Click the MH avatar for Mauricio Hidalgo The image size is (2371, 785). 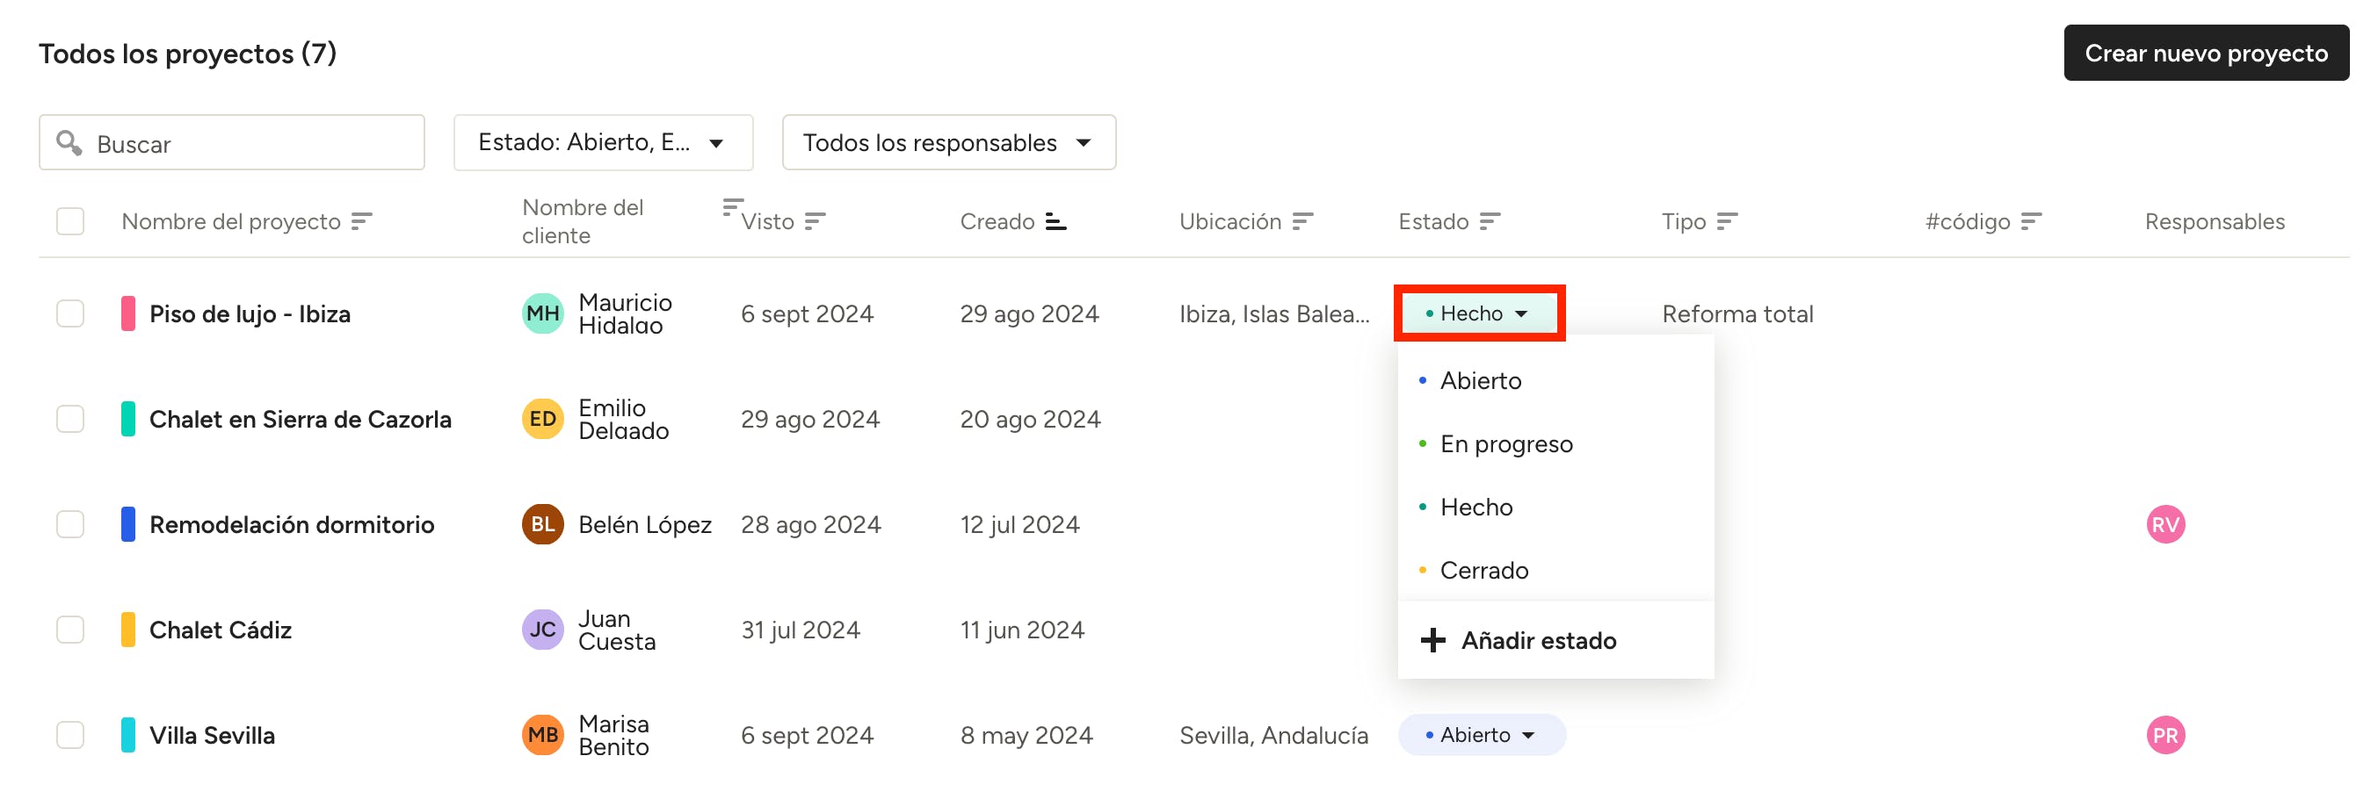tap(542, 314)
